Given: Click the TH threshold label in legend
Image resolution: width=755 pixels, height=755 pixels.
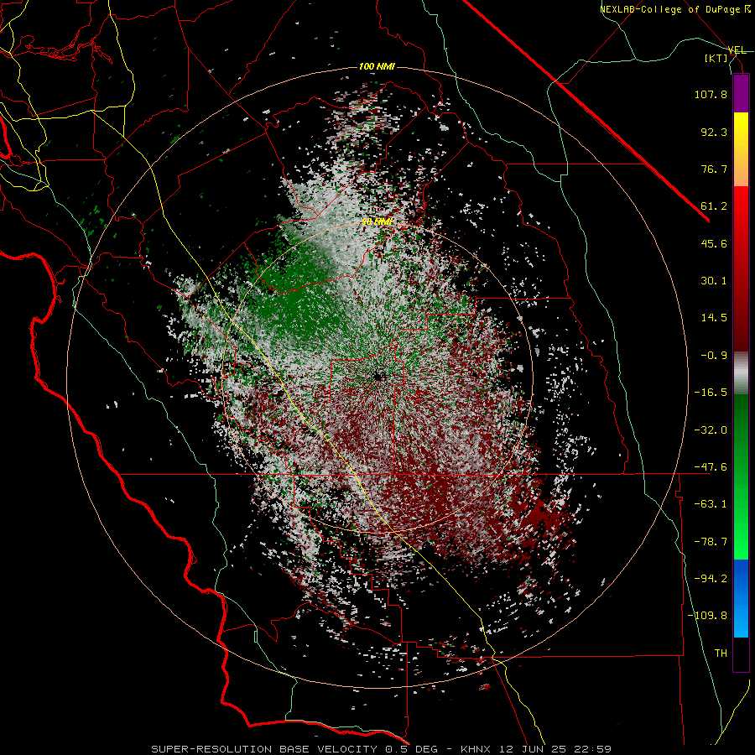Looking at the screenshot, I should point(721,653).
